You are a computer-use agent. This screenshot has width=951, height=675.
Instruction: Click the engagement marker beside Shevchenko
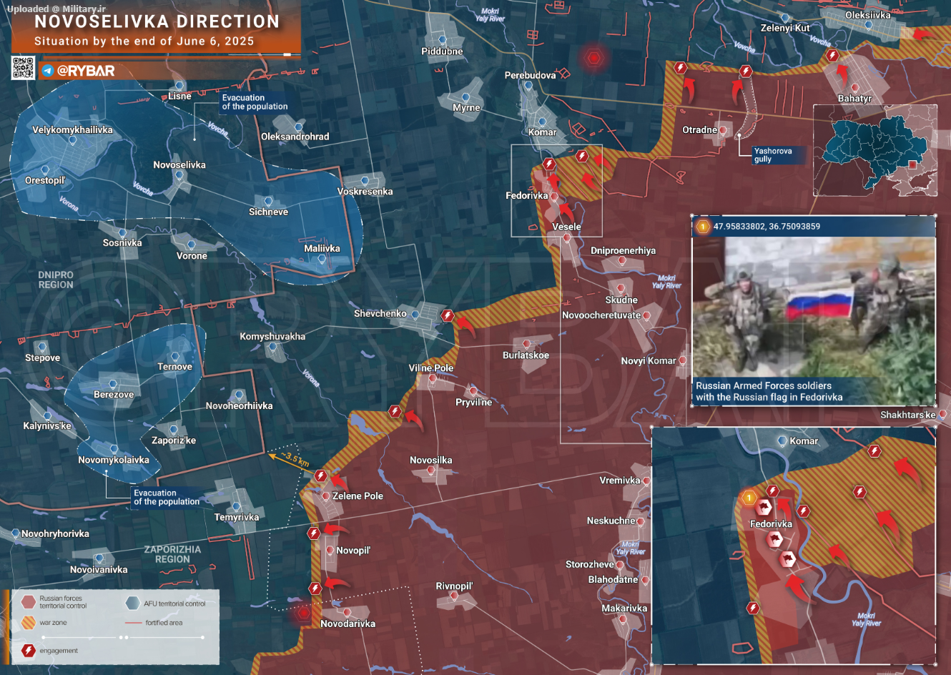448,315
